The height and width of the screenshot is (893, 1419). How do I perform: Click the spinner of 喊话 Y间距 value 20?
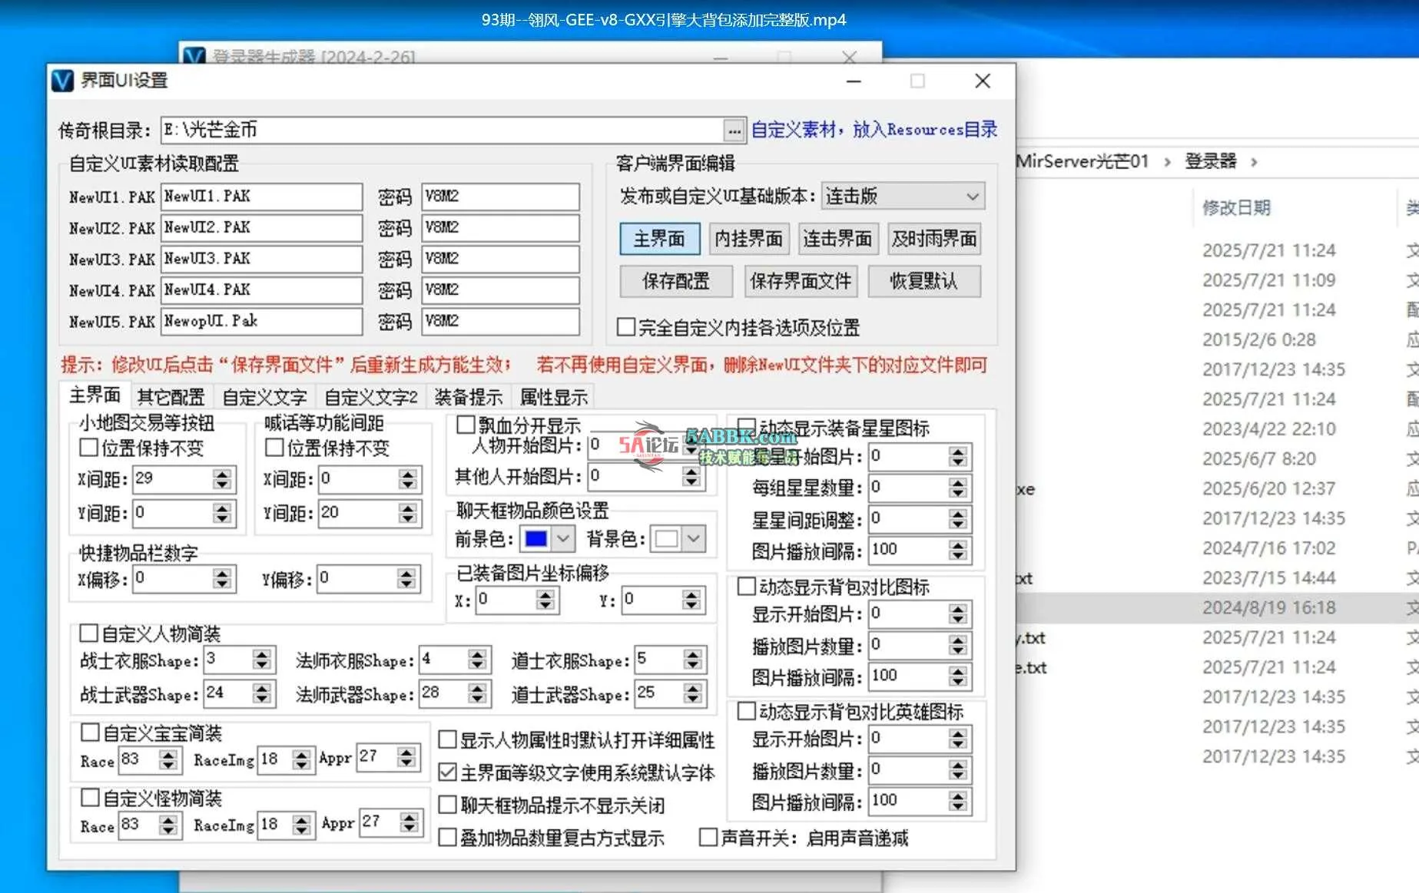(x=408, y=513)
